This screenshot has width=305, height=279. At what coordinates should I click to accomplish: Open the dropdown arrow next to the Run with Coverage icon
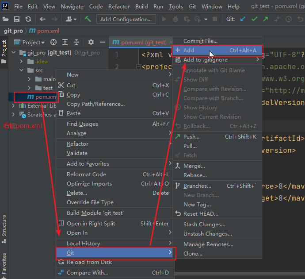pos(206,19)
